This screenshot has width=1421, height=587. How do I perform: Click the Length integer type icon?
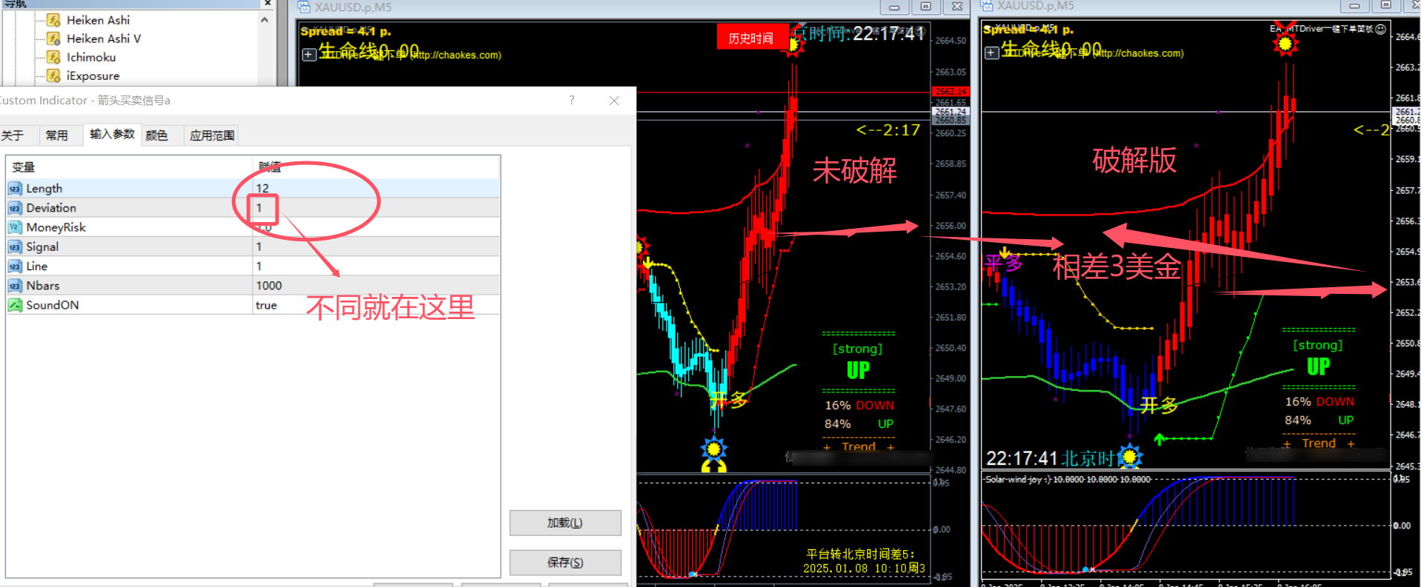[15, 188]
